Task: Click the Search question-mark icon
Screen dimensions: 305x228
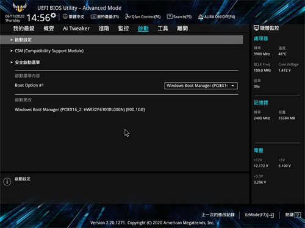Action: pos(170,16)
